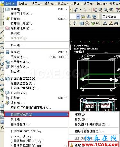Select the Circle tool
Screen dimensions: 120x147
pos(2,64)
